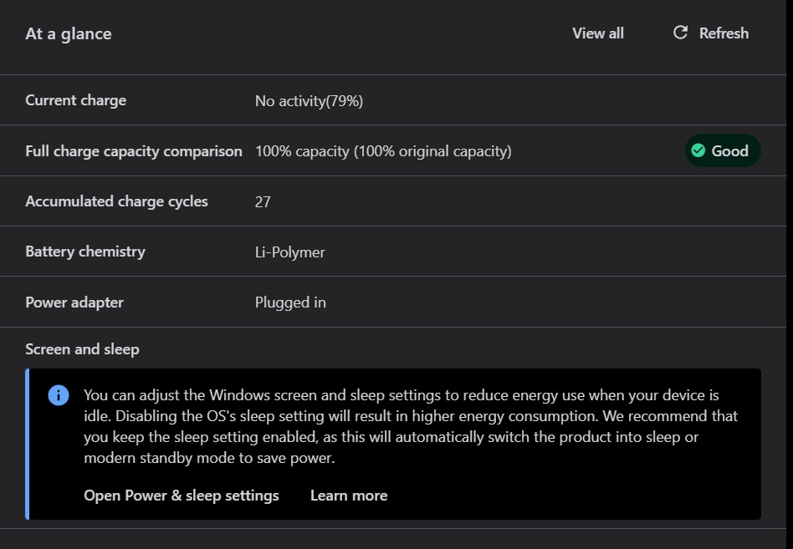Click the Li-Polymer value
Screen dimensions: 793x549
pos(290,252)
